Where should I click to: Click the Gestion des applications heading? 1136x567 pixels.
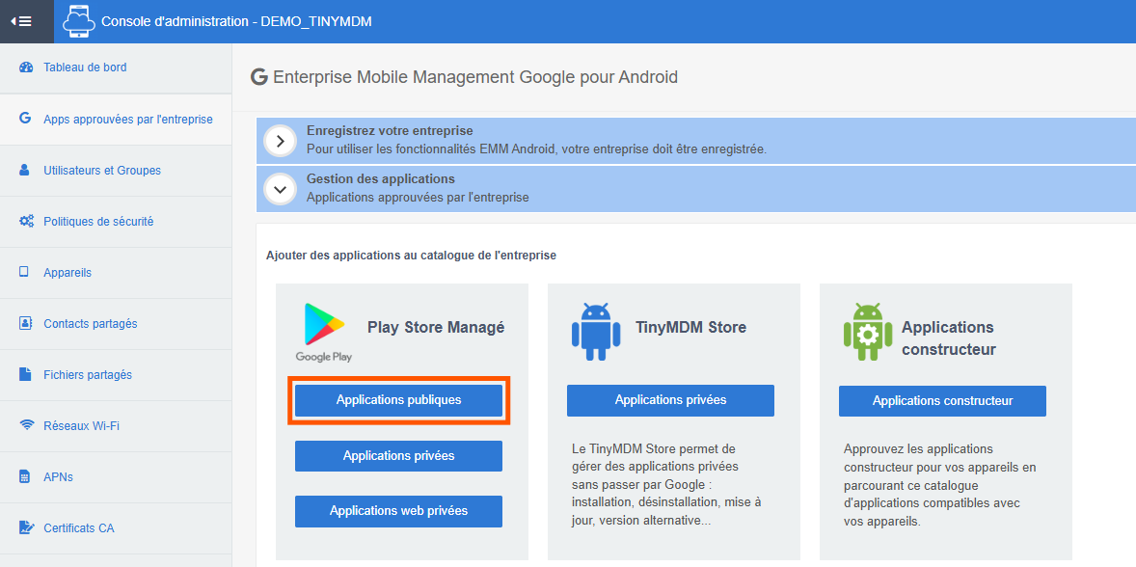380,178
